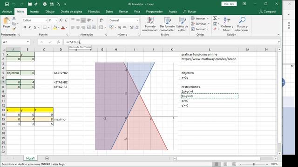Click the Insertar cells button
The image size is (298, 167).
(x=200, y=19)
